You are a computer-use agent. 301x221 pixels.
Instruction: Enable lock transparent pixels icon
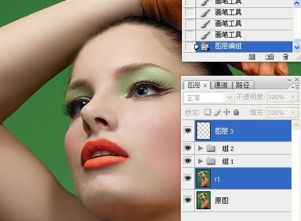click(x=207, y=112)
